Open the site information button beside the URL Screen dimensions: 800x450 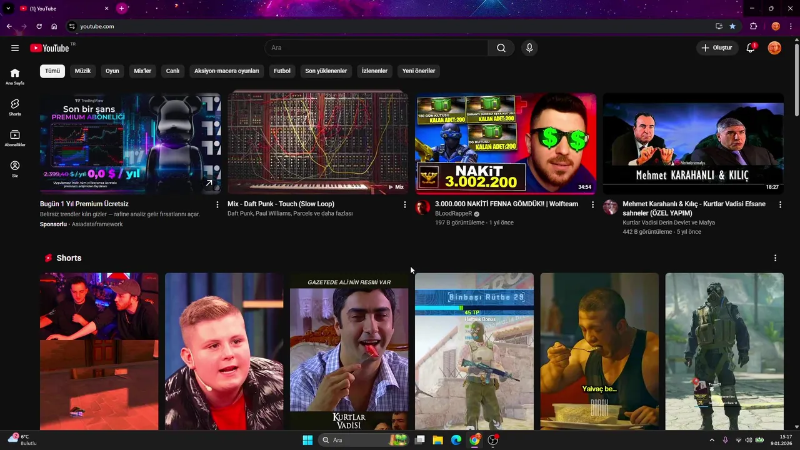[72, 26]
